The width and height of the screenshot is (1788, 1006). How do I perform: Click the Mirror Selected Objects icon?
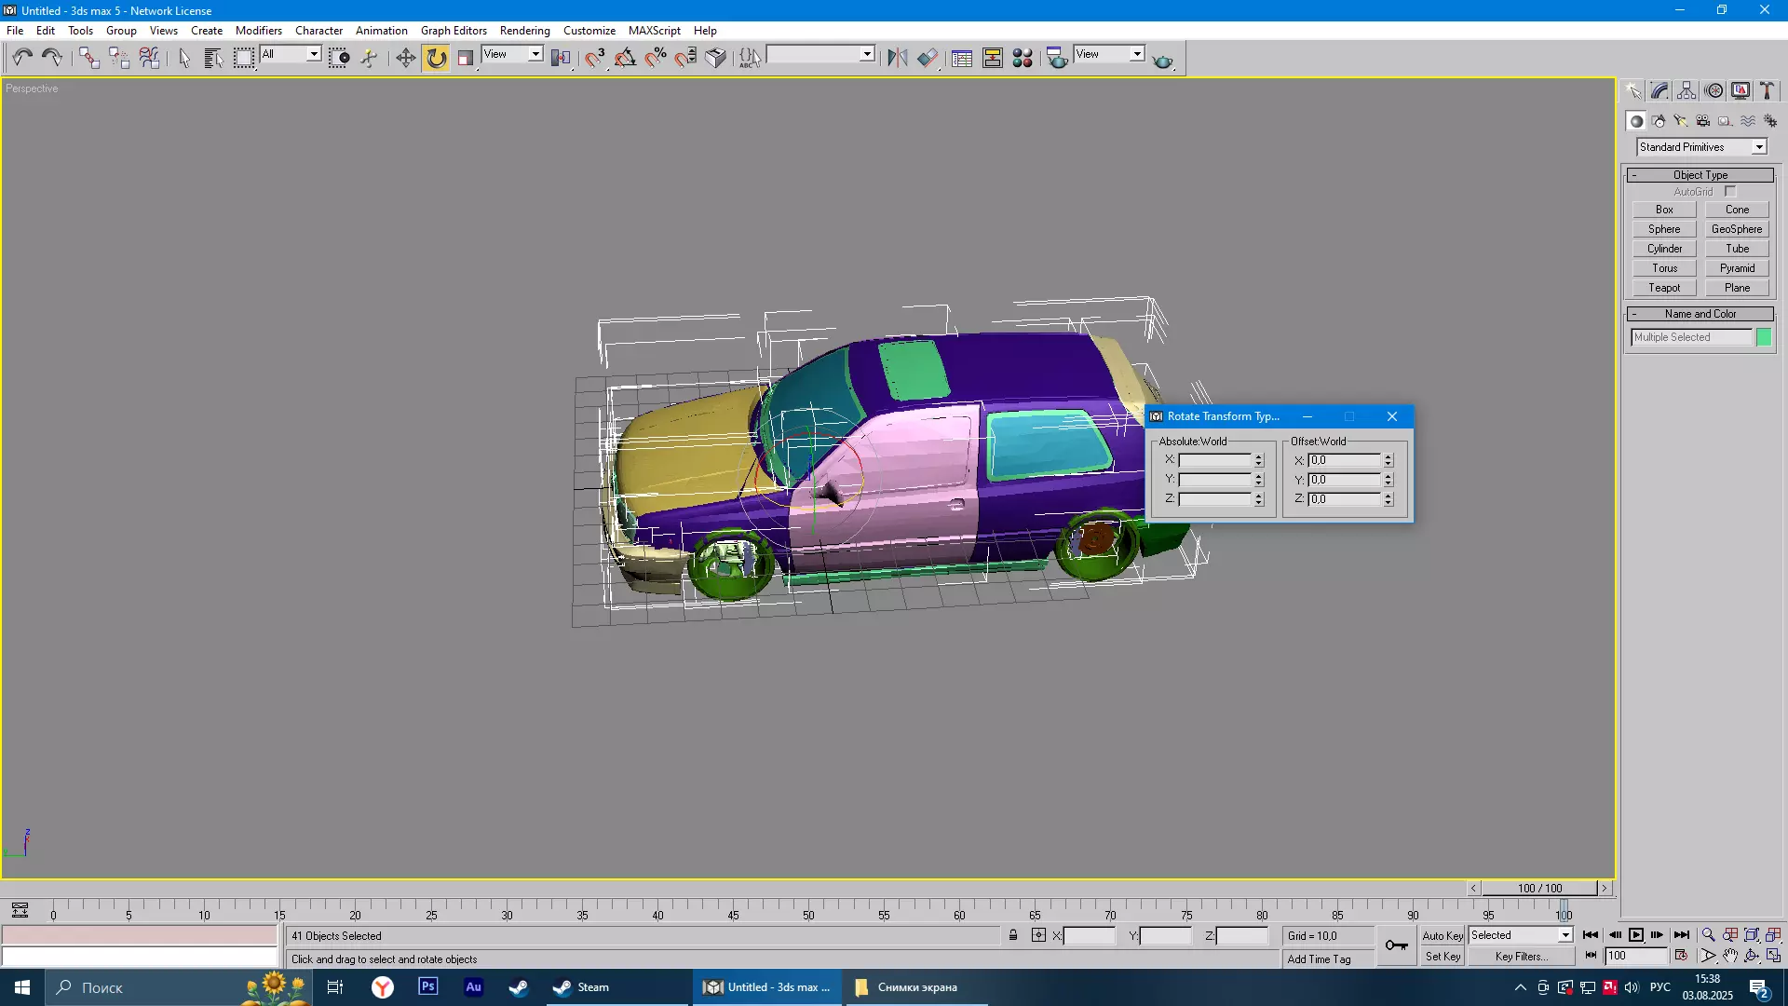tap(897, 58)
